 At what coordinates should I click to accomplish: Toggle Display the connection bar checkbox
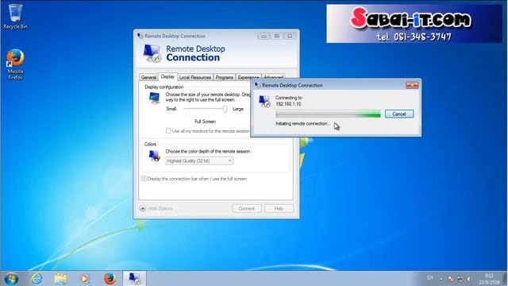[x=144, y=179]
